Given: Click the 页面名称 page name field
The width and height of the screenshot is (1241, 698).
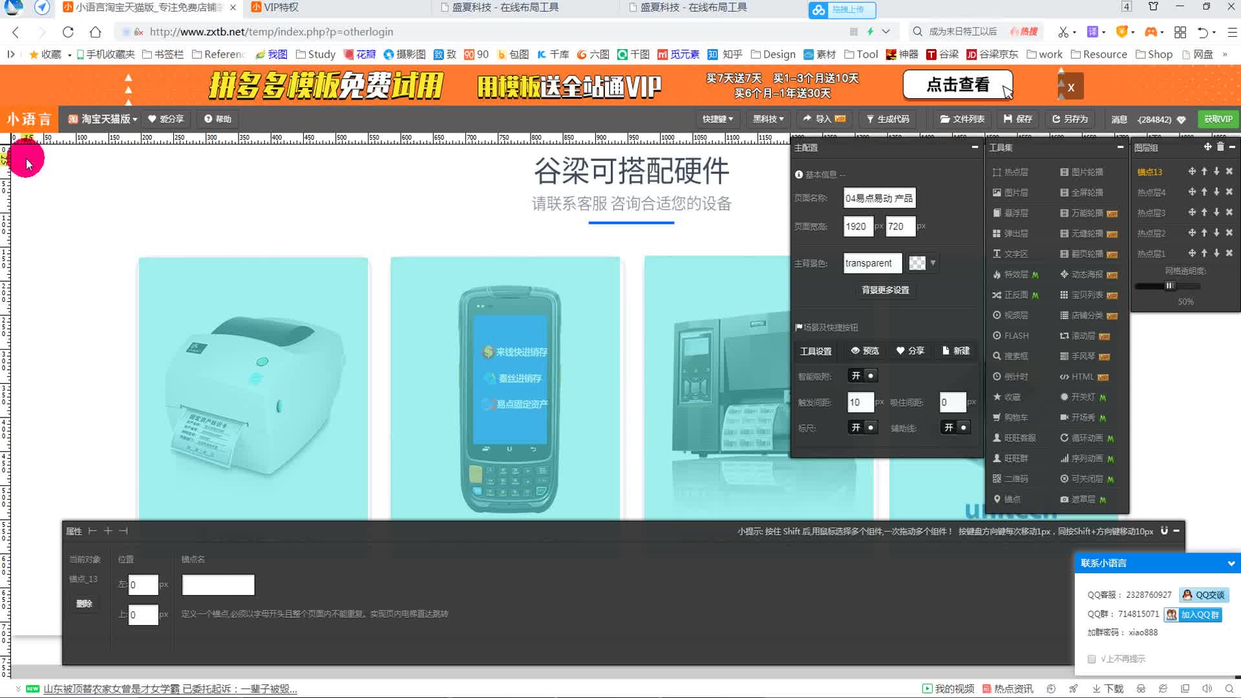Looking at the screenshot, I should click(x=880, y=198).
